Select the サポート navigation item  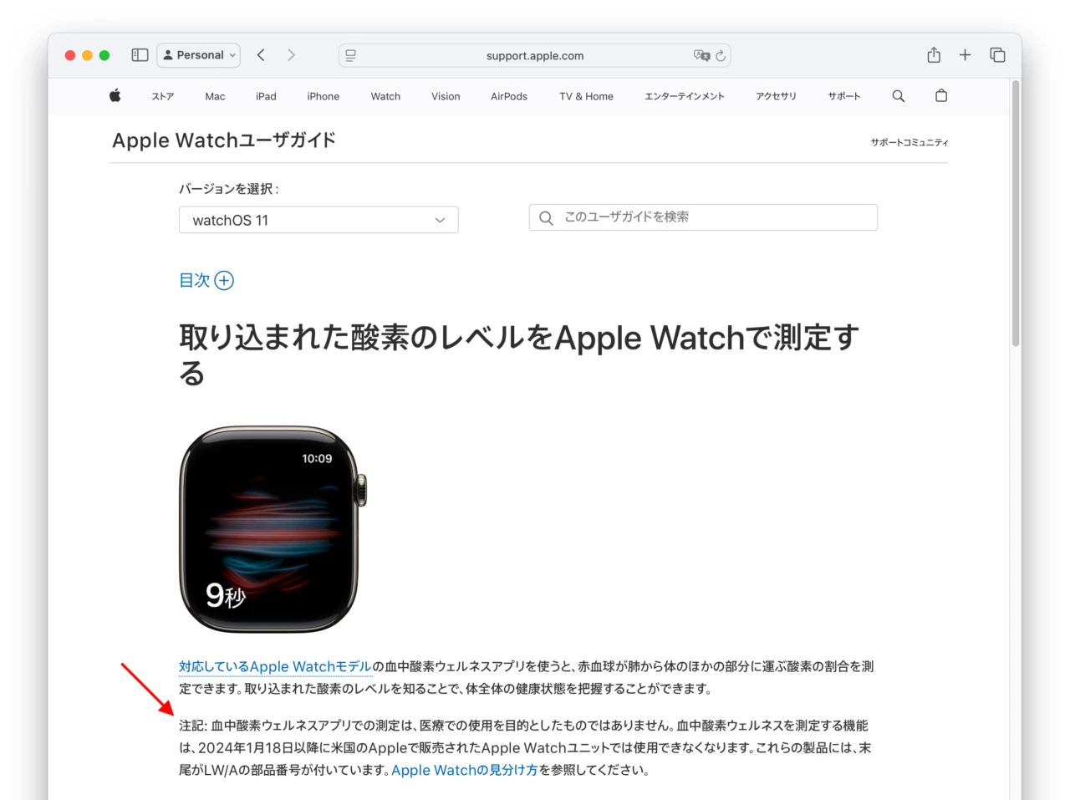click(844, 96)
